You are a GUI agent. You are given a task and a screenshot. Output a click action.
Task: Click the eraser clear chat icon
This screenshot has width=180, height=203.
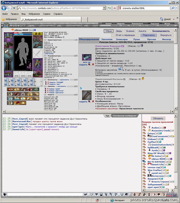point(91,194)
